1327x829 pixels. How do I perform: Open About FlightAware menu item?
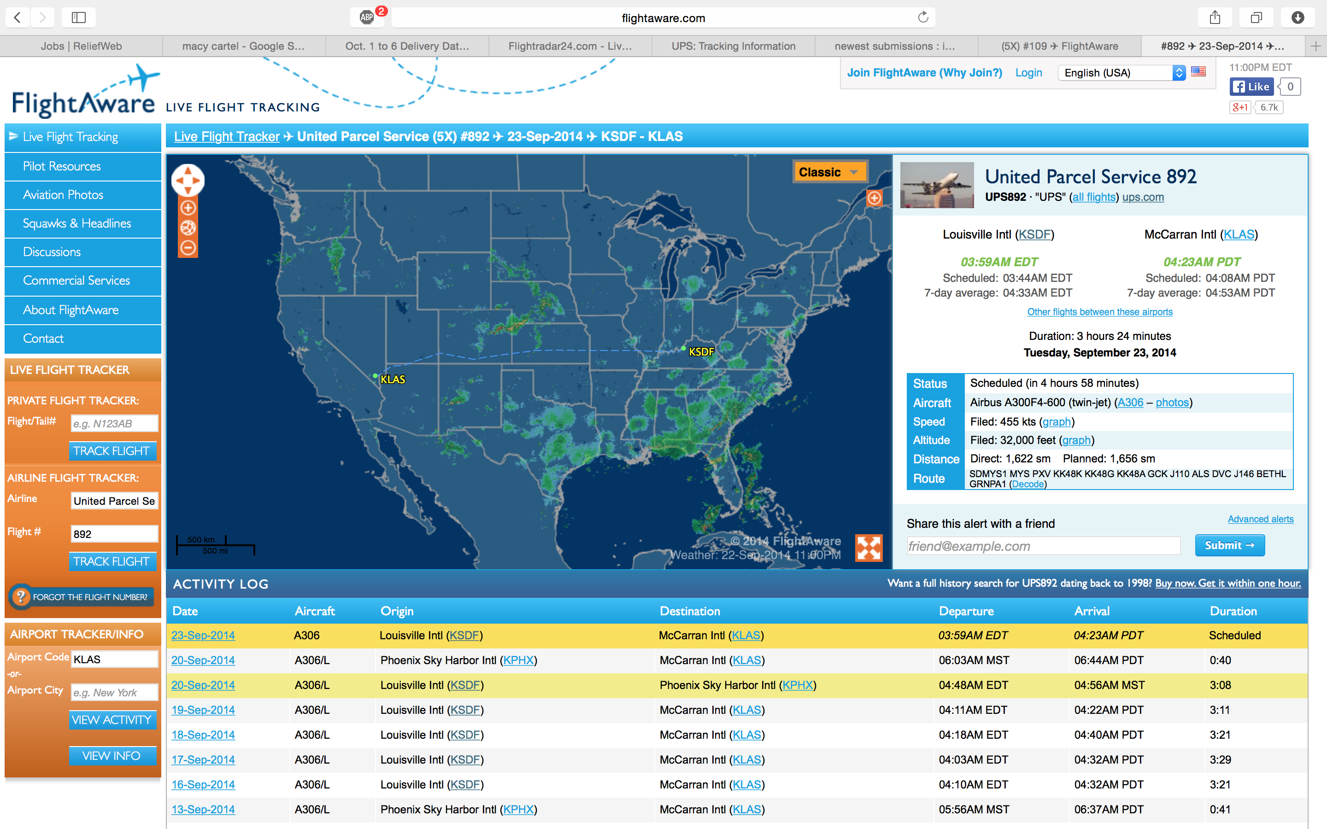point(83,310)
